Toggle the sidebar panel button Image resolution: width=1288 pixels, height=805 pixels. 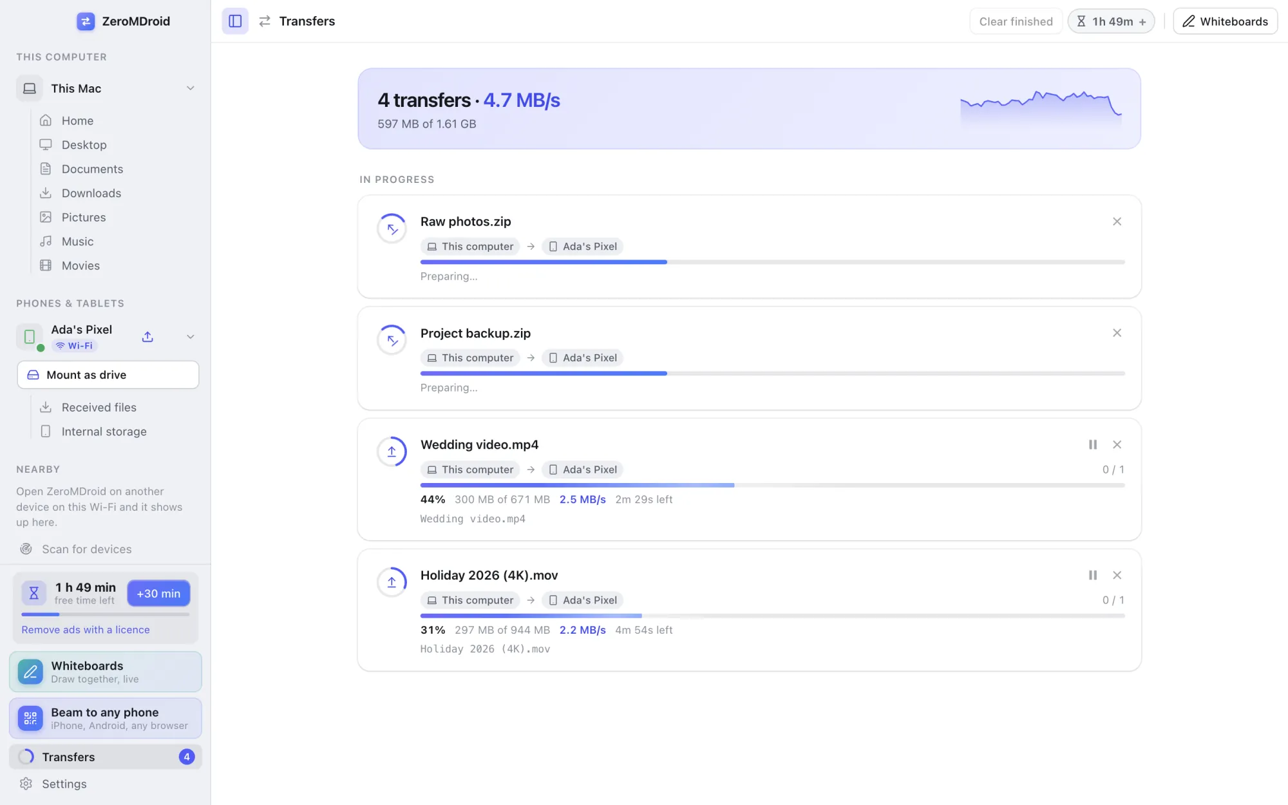[235, 21]
